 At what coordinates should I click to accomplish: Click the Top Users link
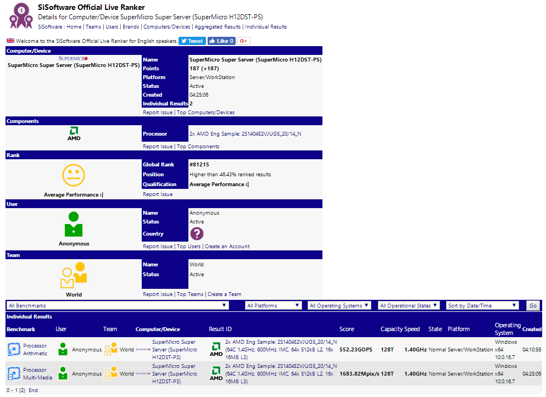click(189, 247)
